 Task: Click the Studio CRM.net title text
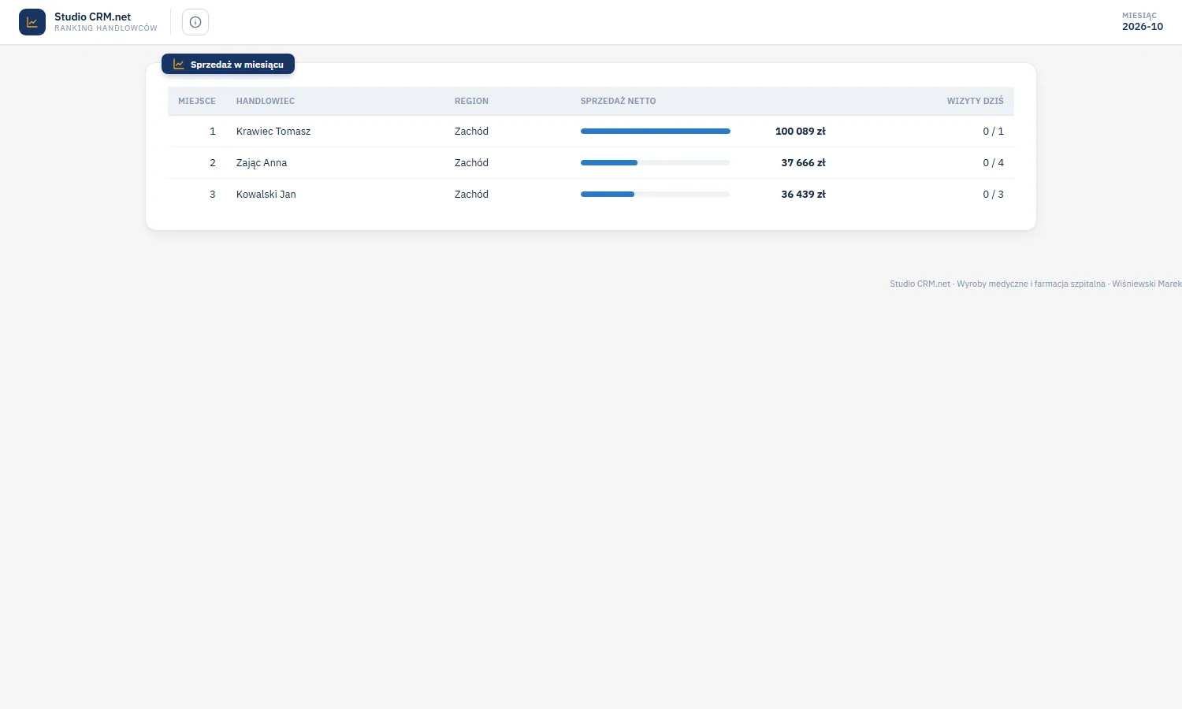pos(93,17)
